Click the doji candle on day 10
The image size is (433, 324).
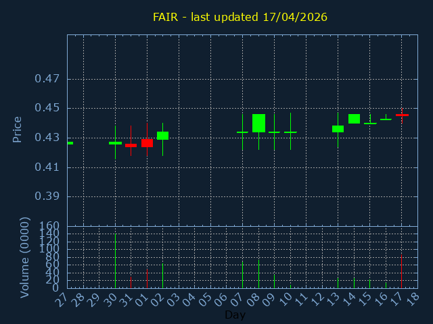coord(290,132)
